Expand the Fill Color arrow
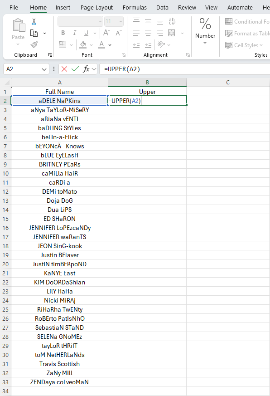 tap(92, 45)
